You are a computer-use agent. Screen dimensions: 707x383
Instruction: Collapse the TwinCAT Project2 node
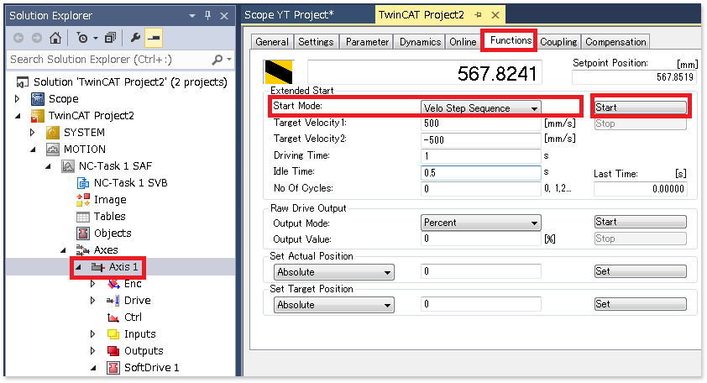tap(18, 116)
